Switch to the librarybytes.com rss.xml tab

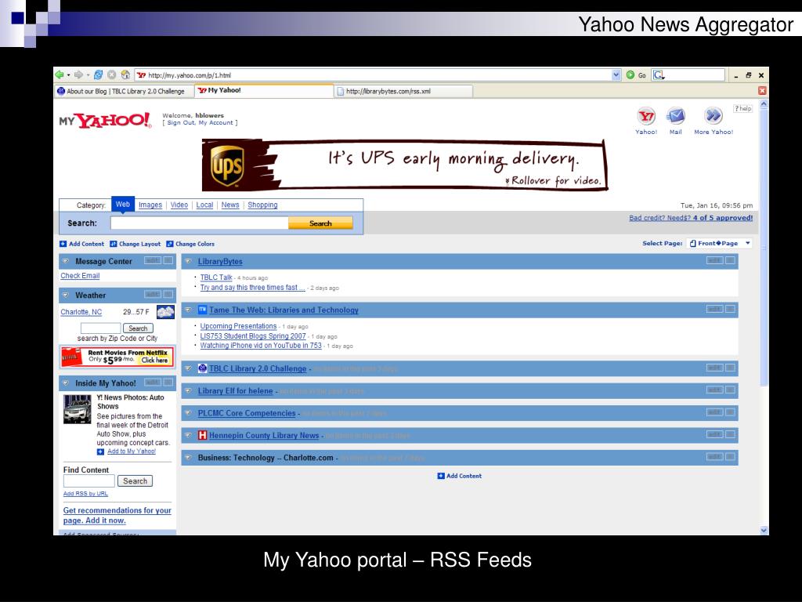point(403,91)
